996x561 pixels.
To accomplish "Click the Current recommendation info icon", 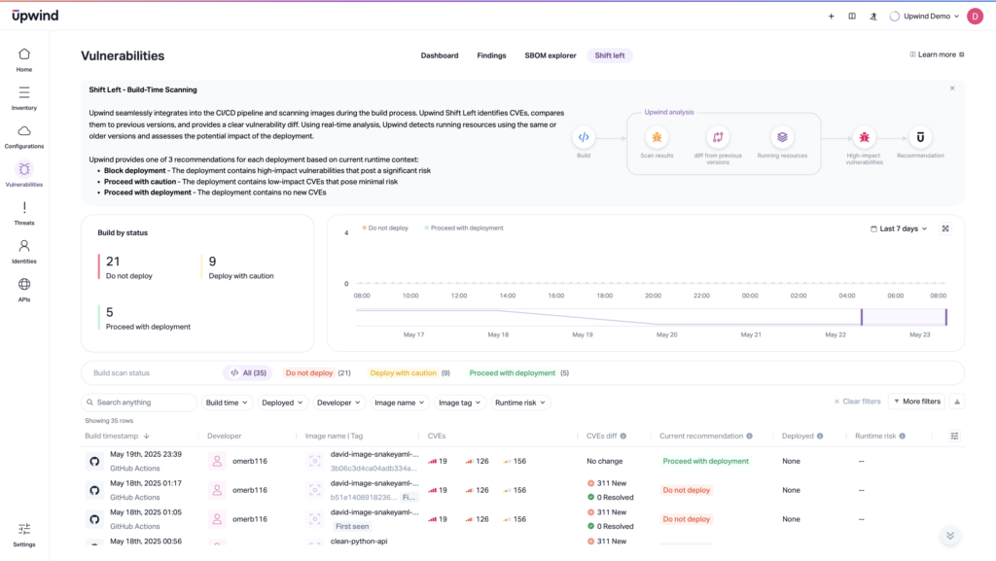I will point(750,436).
